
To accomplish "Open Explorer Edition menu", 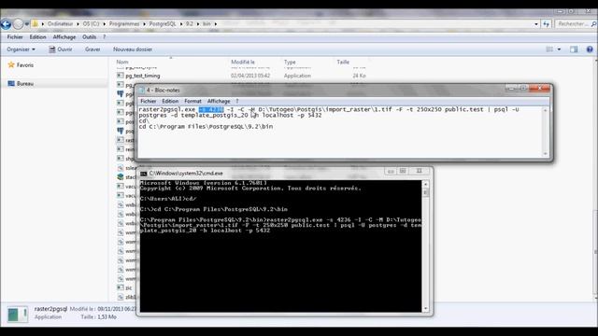I will click(x=37, y=37).
